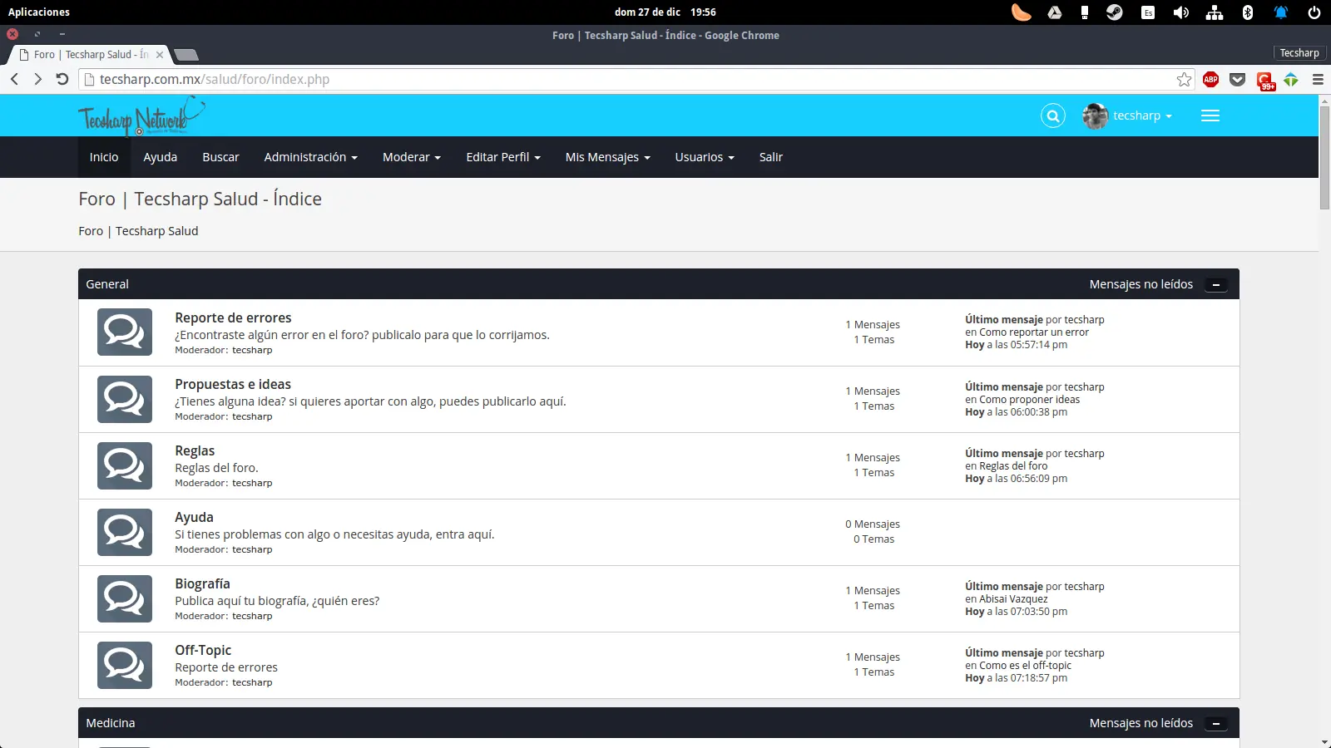Expand the Moderar dropdown menu
The width and height of the screenshot is (1331, 748).
[411, 157]
